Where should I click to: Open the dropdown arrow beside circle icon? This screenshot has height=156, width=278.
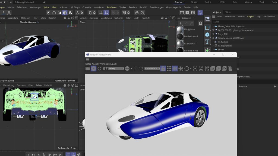pos(191,69)
